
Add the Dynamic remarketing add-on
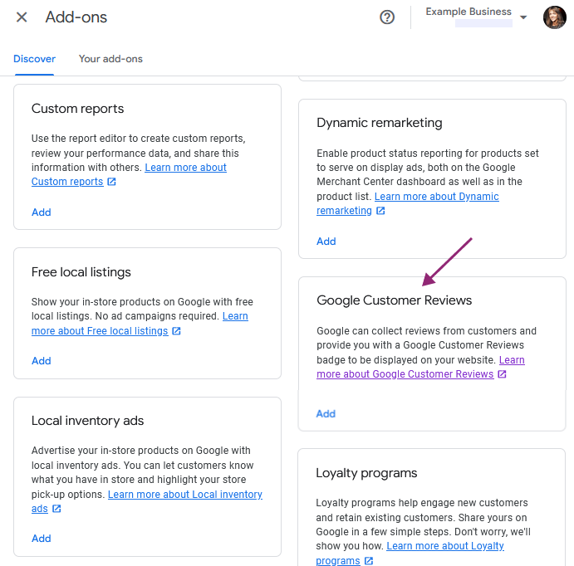(326, 242)
